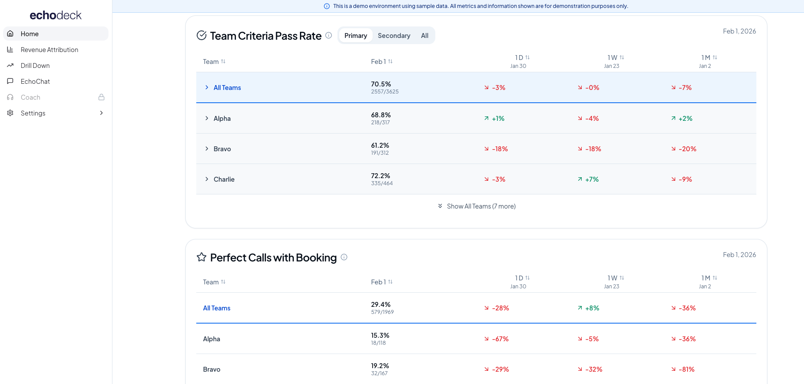The height and width of the screenshot is (384, 804).
Task: Click the info icon beside Team Criteria Pass Rate
Action: click(x=329, y=35)
